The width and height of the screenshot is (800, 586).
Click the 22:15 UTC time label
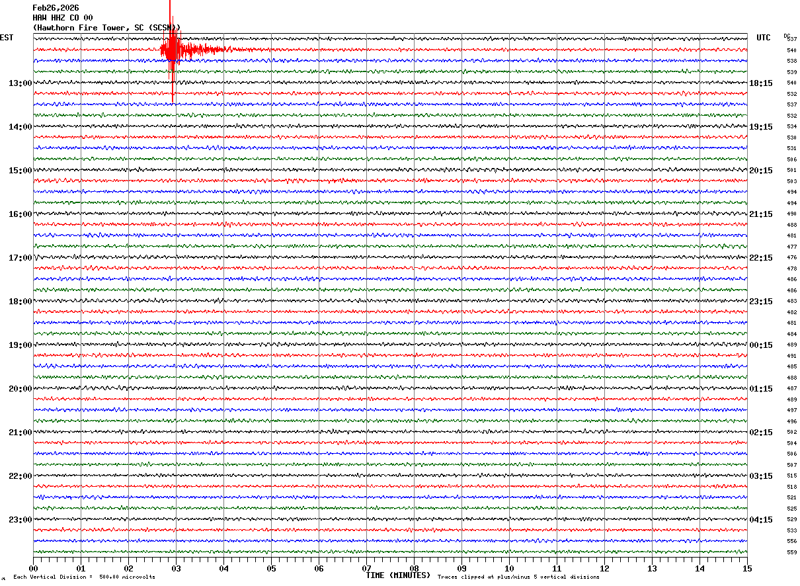[761, 258]
